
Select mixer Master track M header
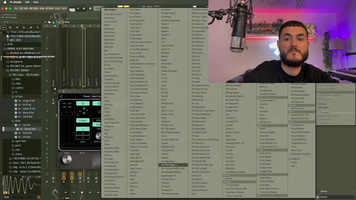(55, 26)
